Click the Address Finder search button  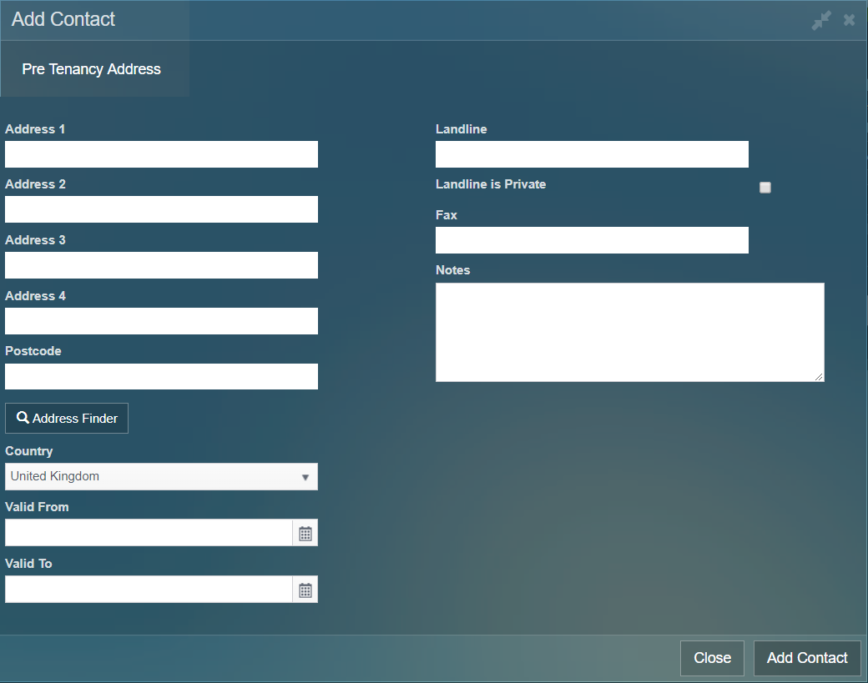pyautogui.click(x=67, y=419)
